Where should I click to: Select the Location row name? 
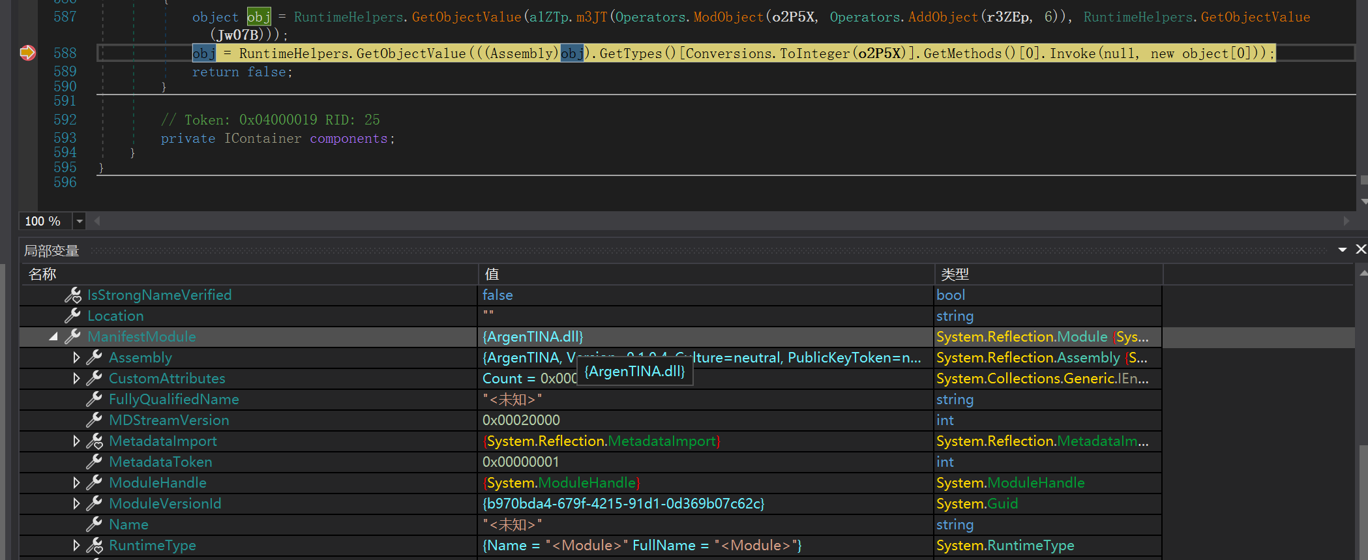pos(115,316)
